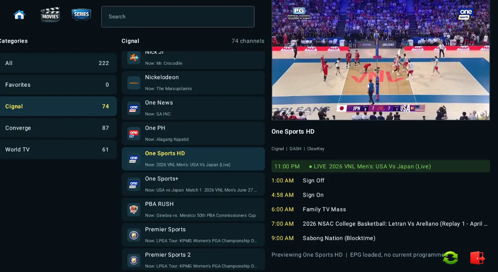
Task: Click 'Now: Mr. Crocodile' text
Action: (x=164, y=63)
